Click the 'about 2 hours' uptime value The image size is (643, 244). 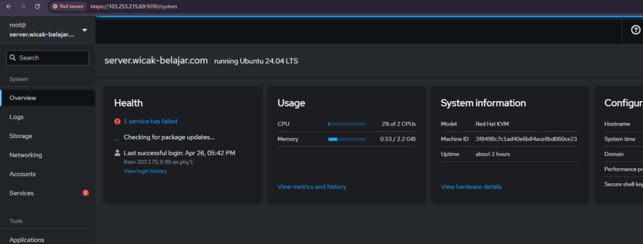coord(492,154)
